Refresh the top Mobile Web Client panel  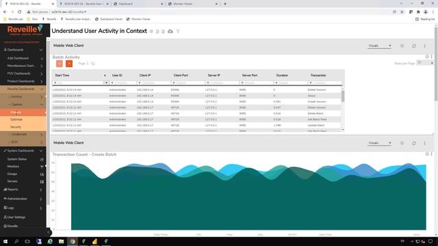[x=413, y=46]
